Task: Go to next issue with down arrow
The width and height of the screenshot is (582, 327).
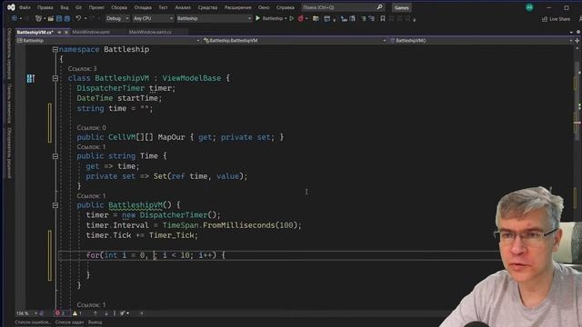Action: click(106, 313)
